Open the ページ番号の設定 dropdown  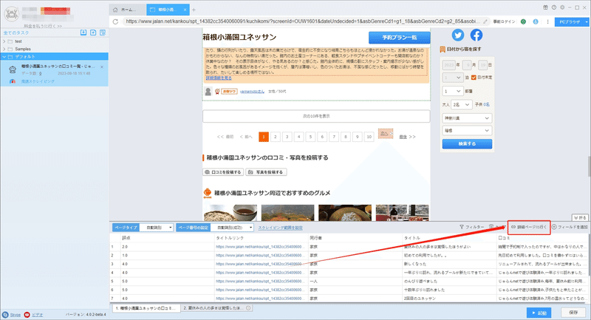coord(232,228)
